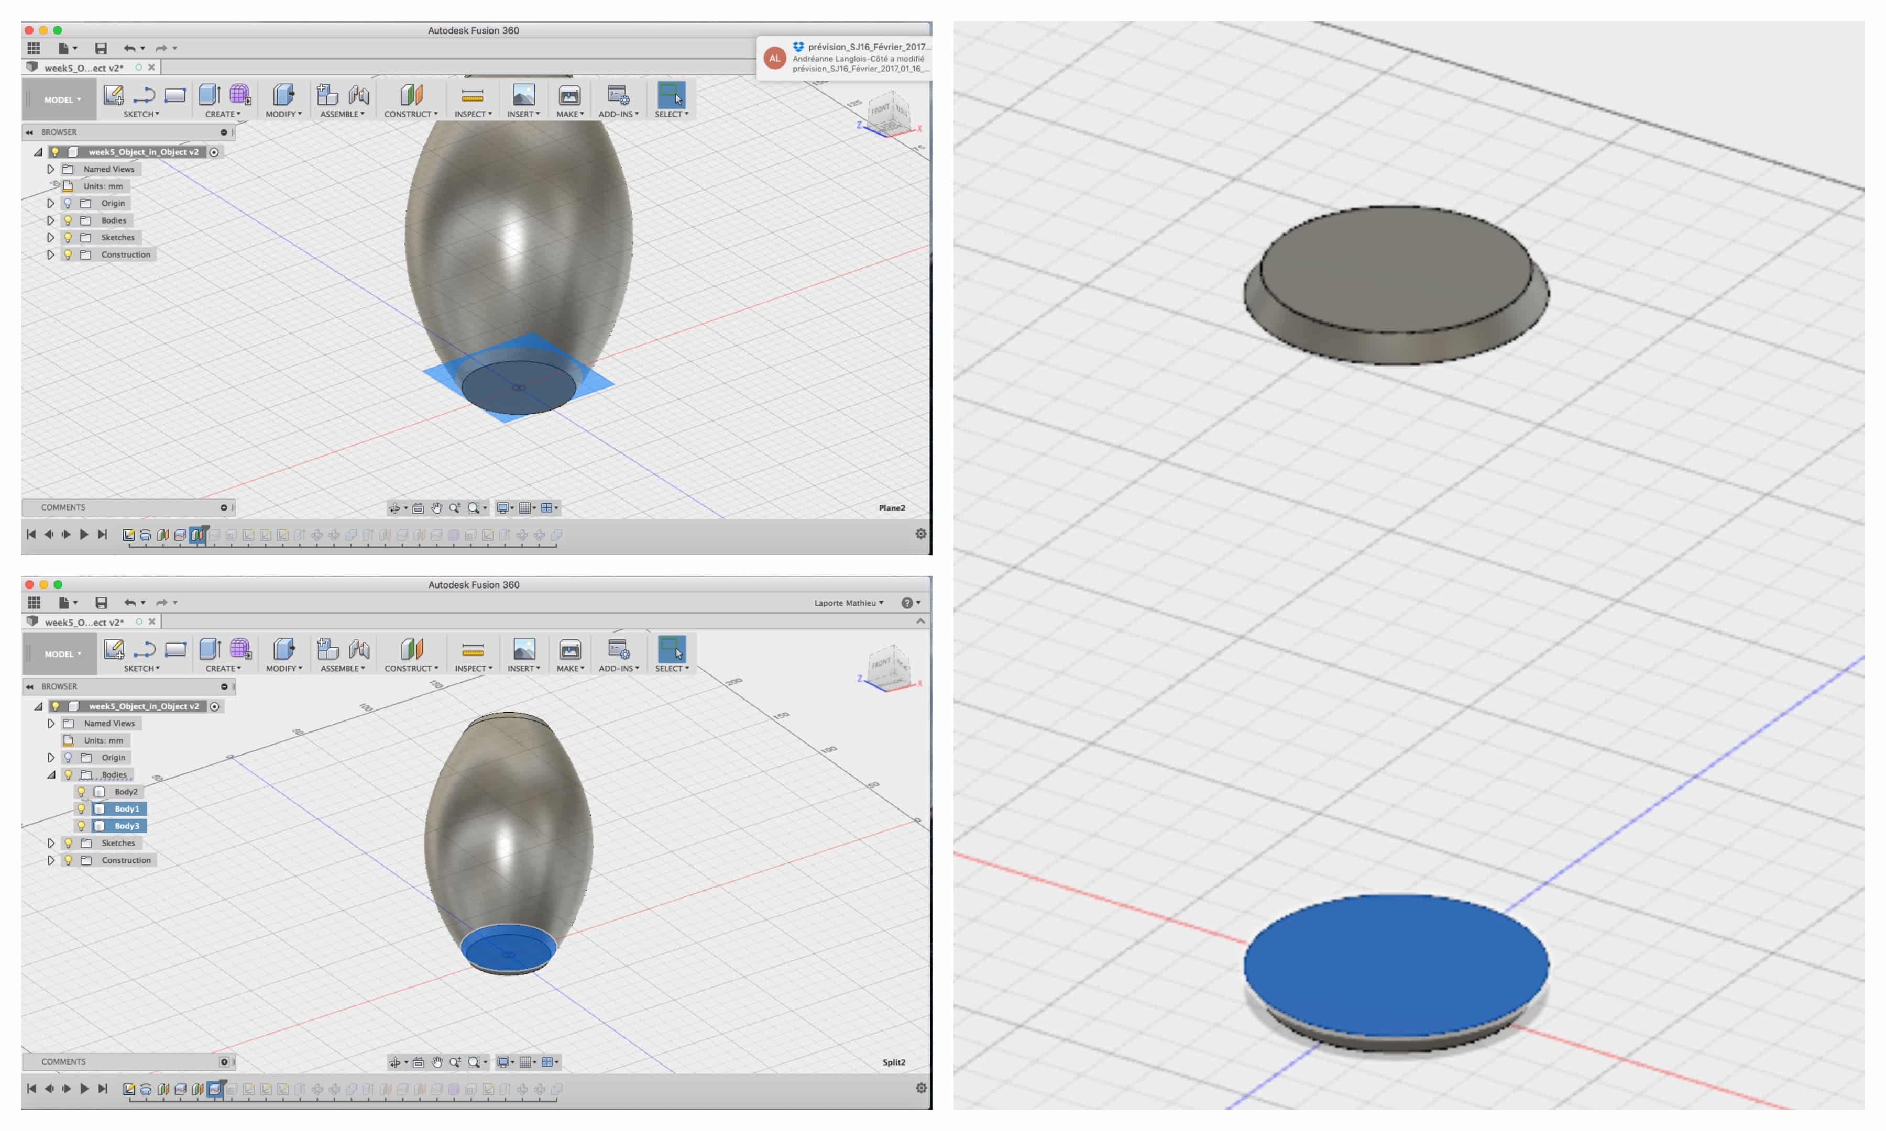1886x1131 pixels.
Task: Select the sketch Line tool in upper window
Action: tap(144, 94)
